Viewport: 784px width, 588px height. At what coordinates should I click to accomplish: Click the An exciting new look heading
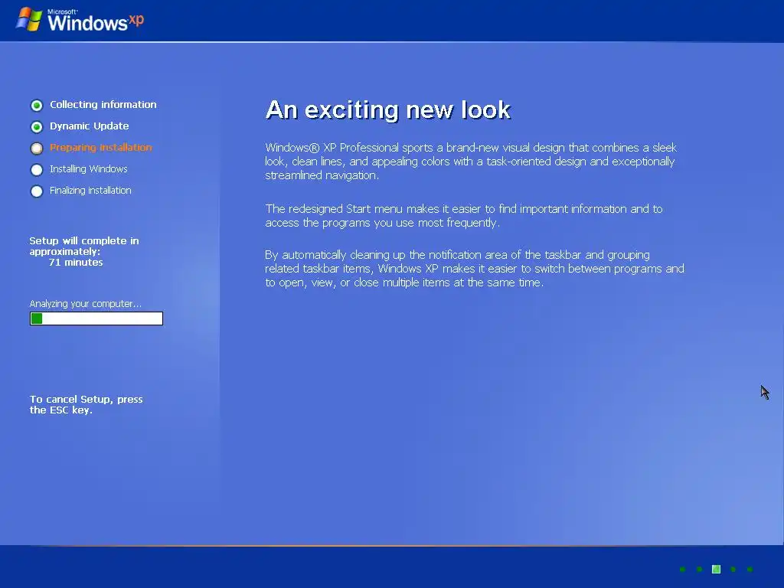[x=388, y=109]
